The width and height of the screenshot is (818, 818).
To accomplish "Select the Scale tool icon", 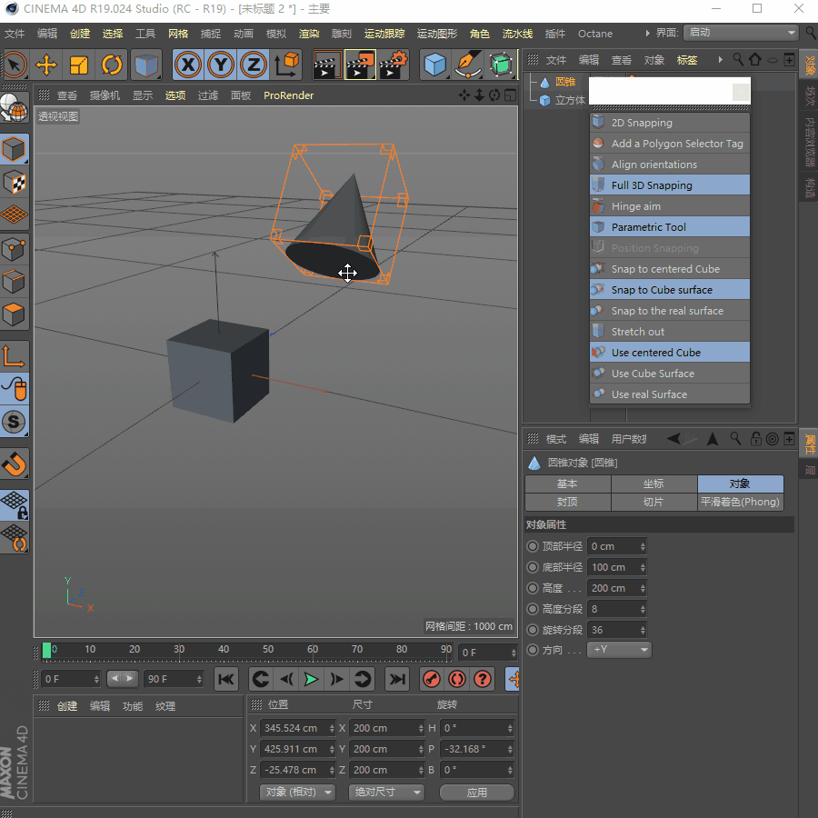I will point(79,65).
